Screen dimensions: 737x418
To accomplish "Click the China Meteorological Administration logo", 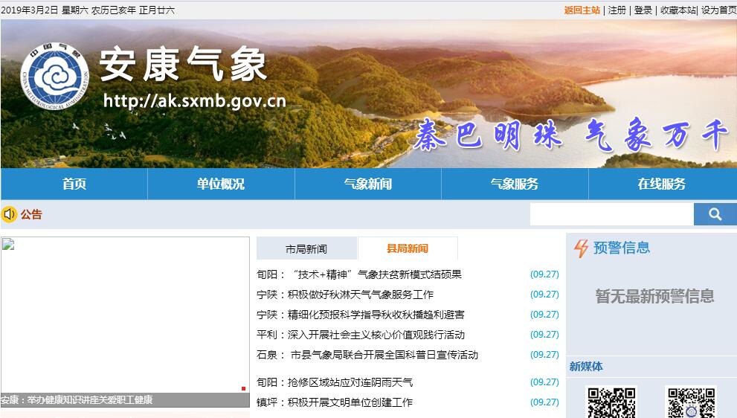I will tap(54, 77).
